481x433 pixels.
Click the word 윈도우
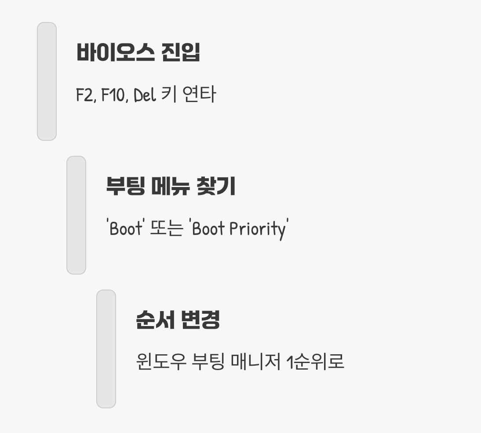click(161, 361)
